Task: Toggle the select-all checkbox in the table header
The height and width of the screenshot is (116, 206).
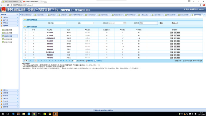Action: click(x=25, y=30)
